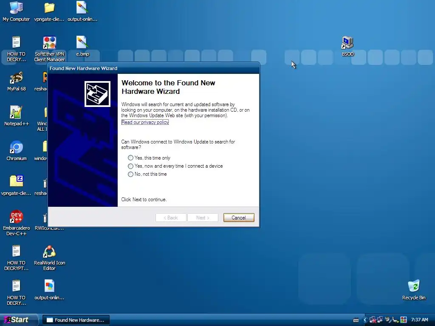This screenshot has width=435, height=326.
Task: Select HOW TO DECRY... file beside SoftEther VPN
Action: 16,49
